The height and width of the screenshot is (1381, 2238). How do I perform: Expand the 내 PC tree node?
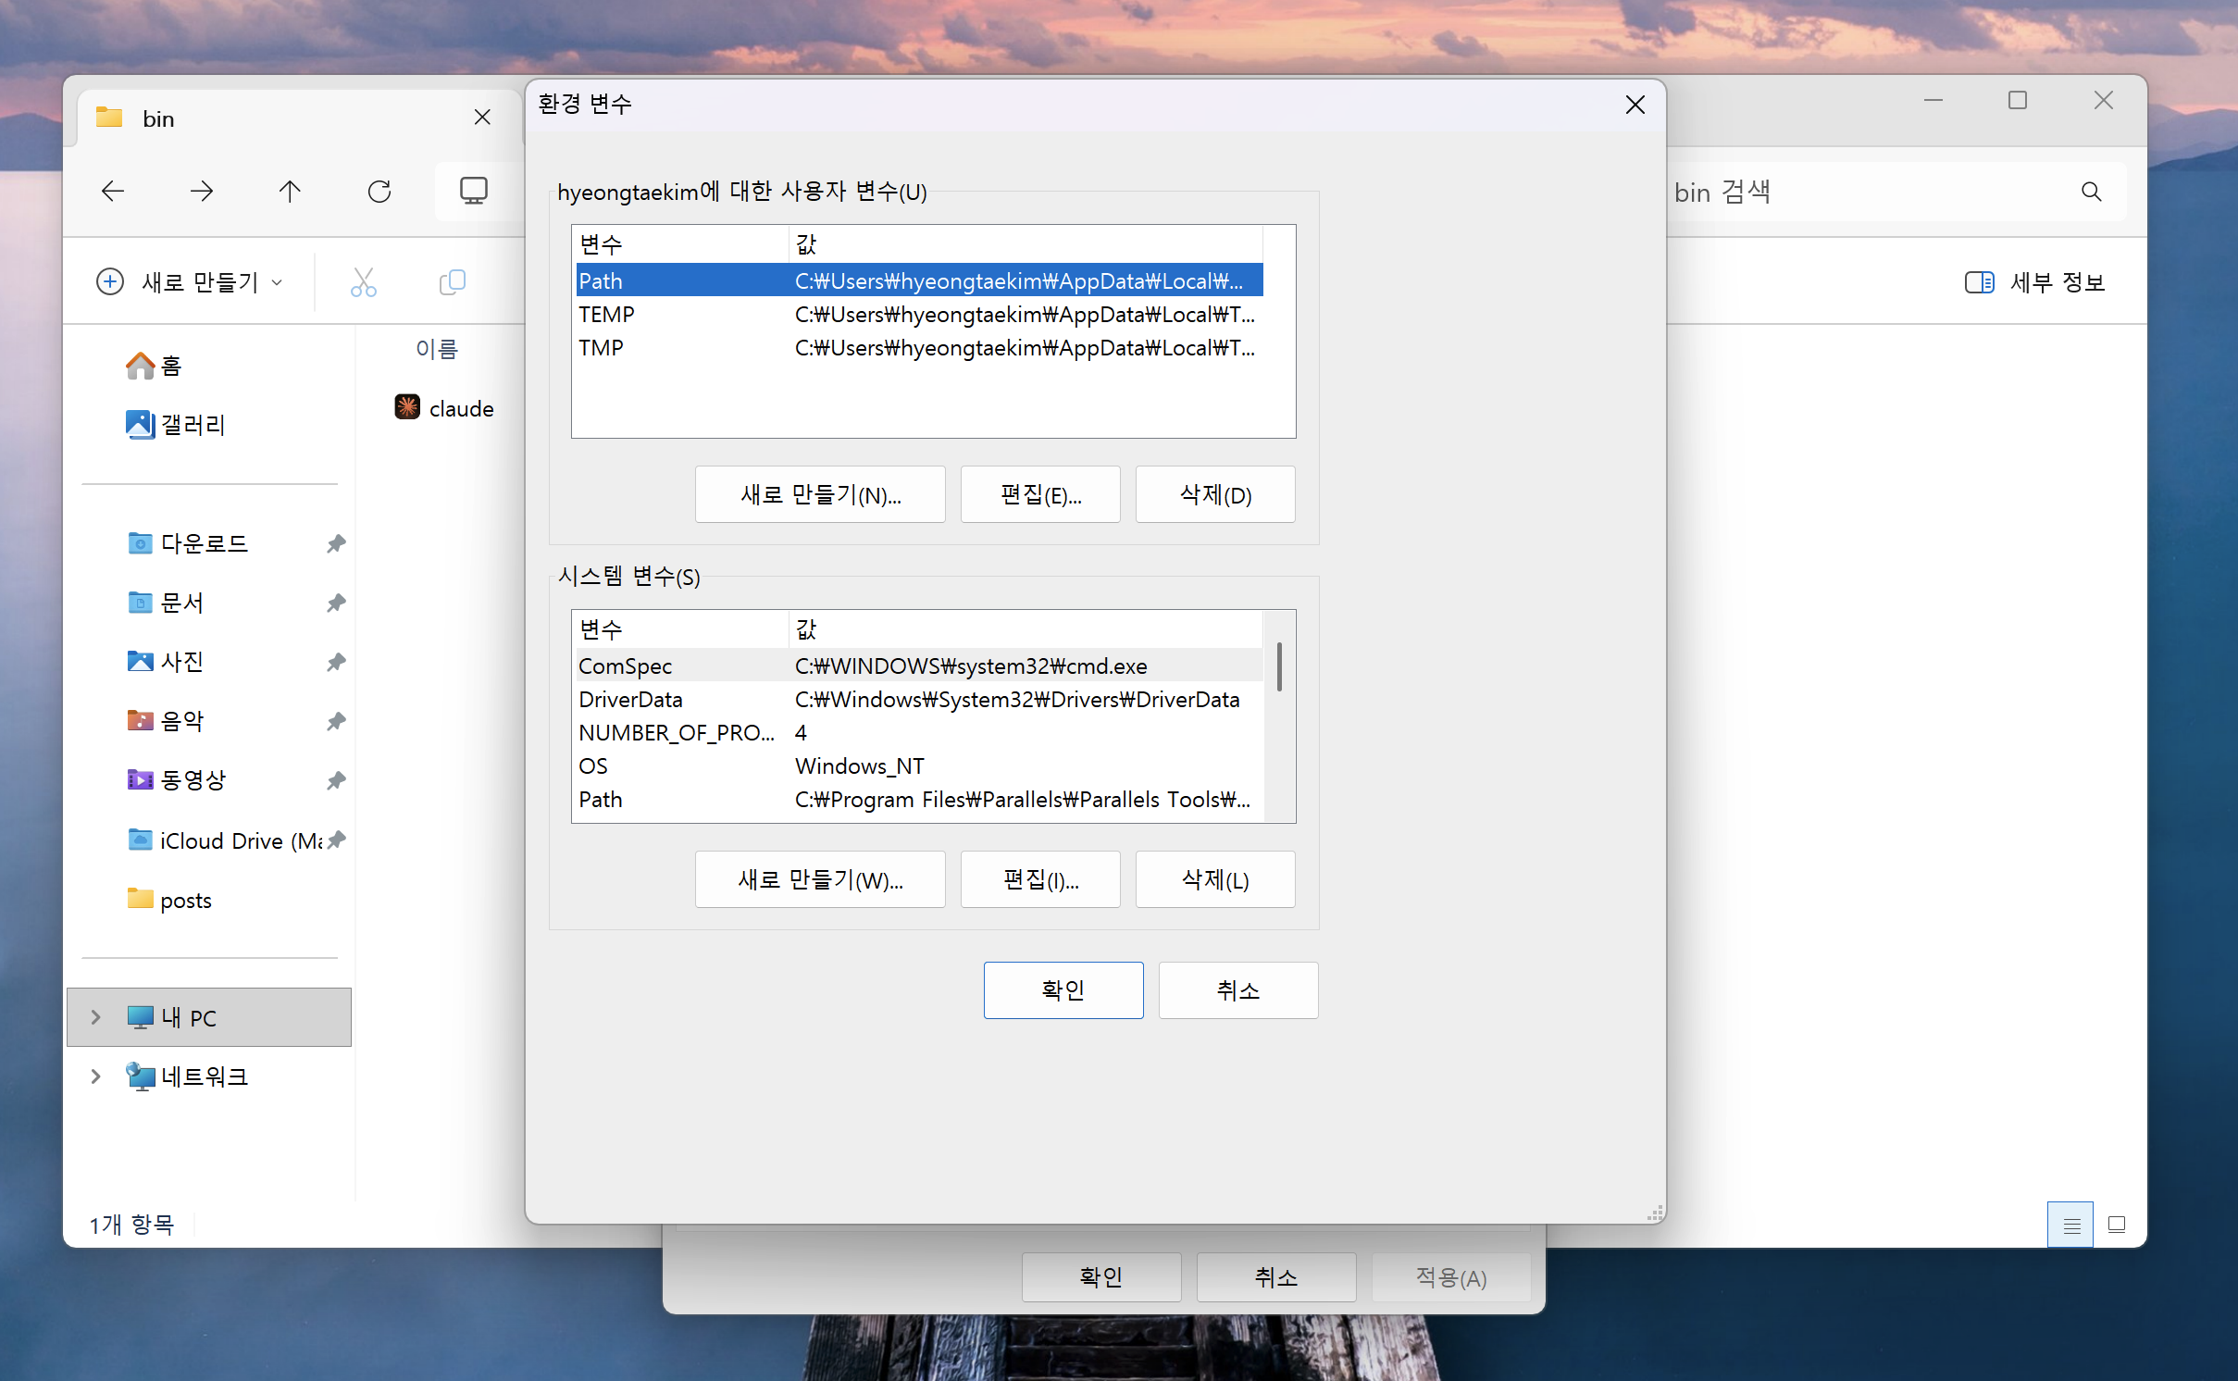coord(95,1017)
